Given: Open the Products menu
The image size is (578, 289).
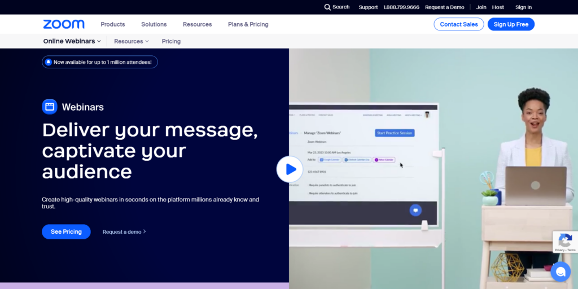Looking at the screenshot, I should 113,24.
